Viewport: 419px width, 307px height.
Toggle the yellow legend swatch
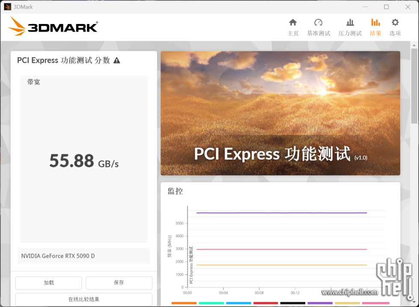point(348,303)
